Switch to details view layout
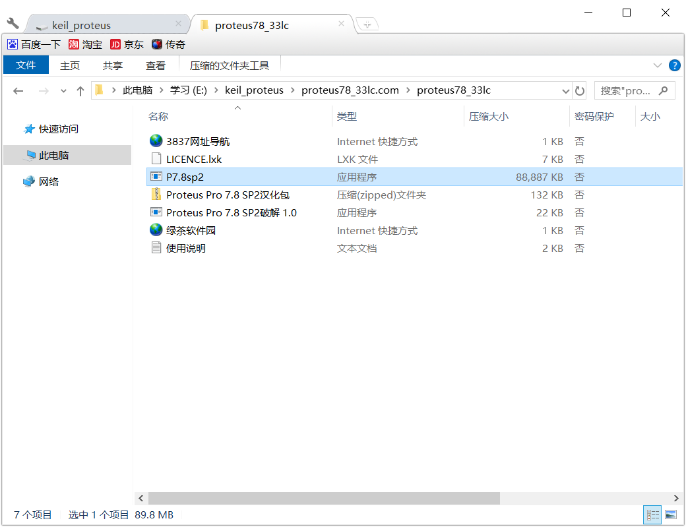The height and width of the screenshot is (527, 686). (x=652, y=514)
